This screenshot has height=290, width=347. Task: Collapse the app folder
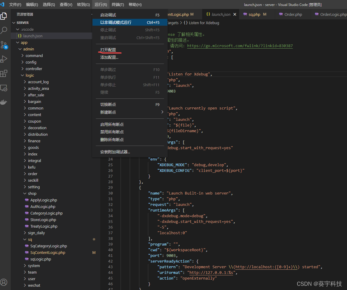pos(18,42)
